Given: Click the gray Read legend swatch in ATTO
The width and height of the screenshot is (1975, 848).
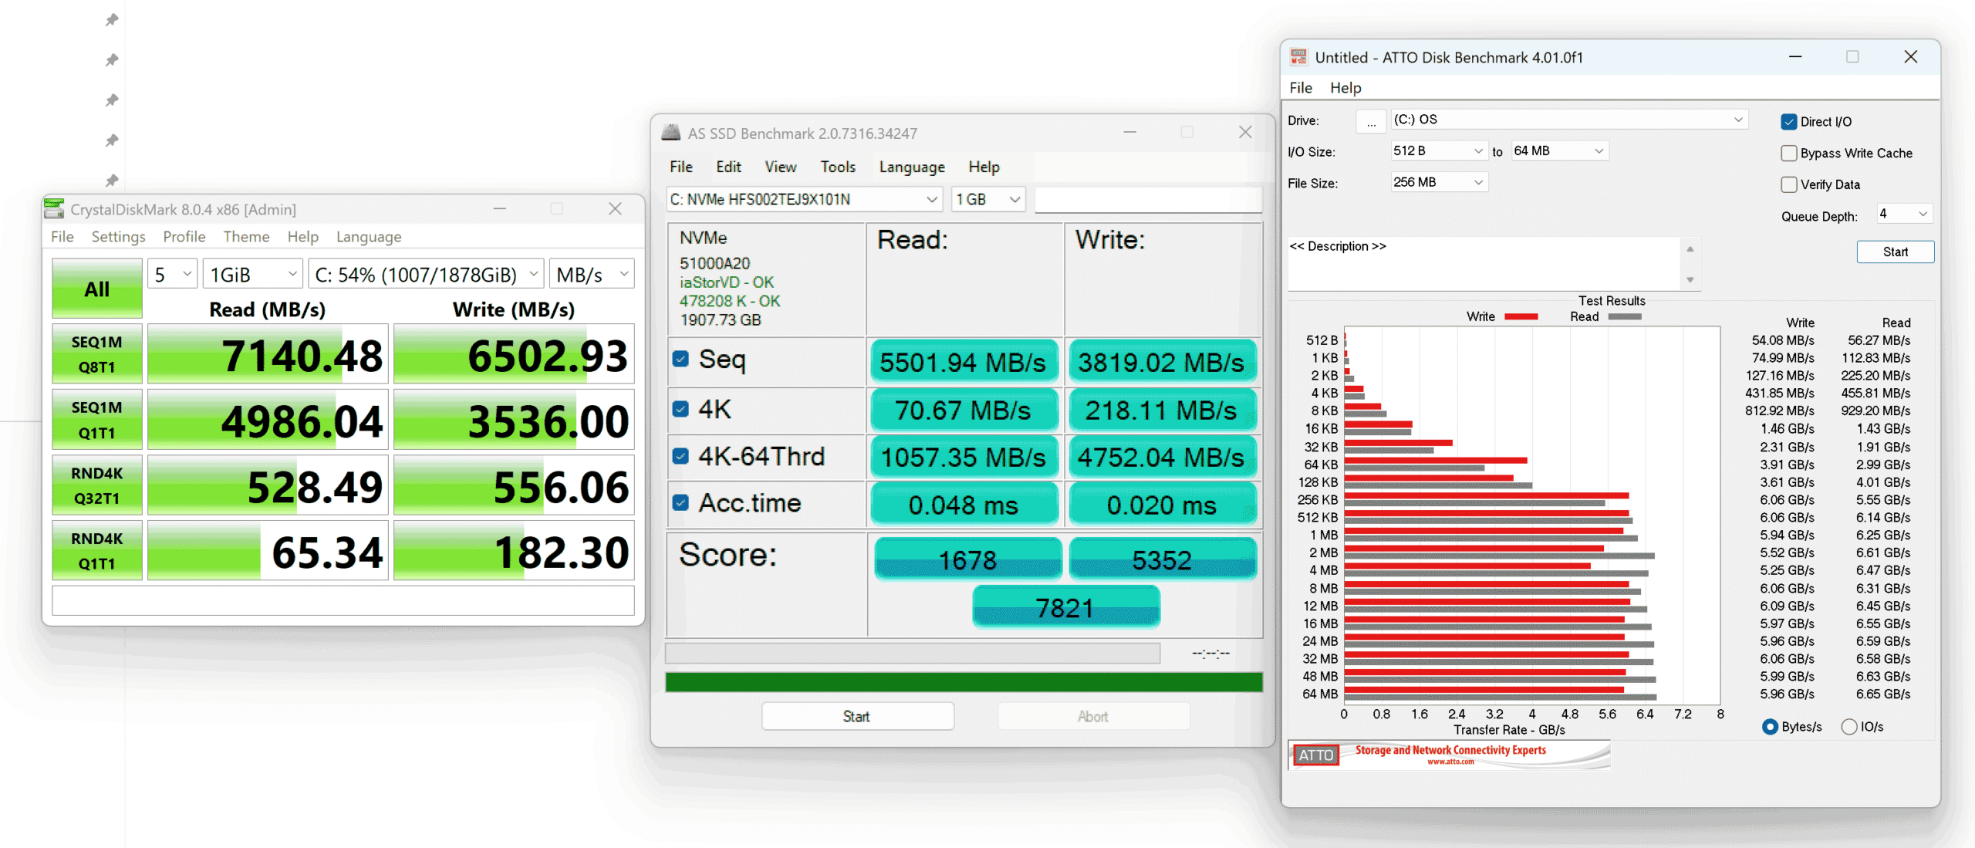Looking at the screenshot, I should pos(1624,316).
